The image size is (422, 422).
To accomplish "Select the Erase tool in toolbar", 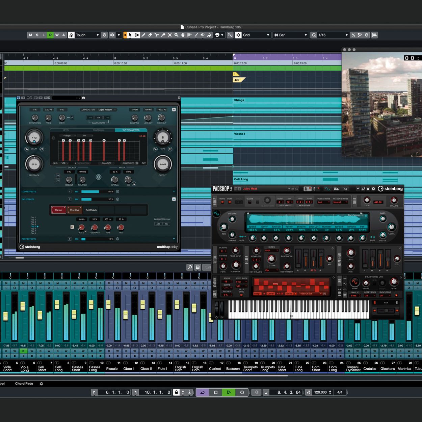I will [x=150, y=35].
